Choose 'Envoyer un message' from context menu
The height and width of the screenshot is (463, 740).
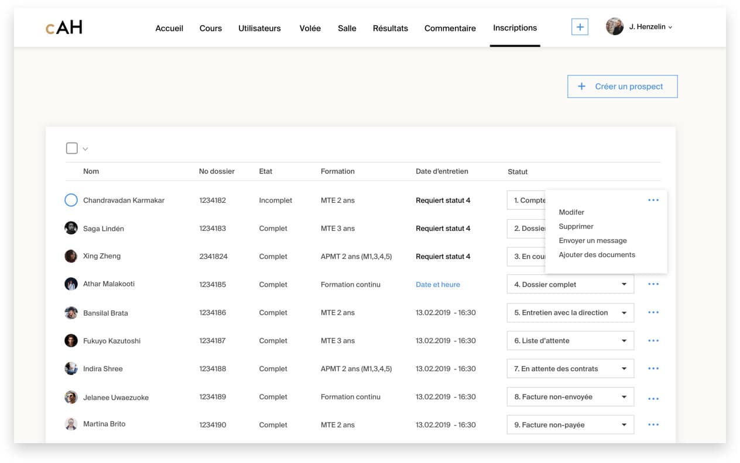[x=592, y=240]
